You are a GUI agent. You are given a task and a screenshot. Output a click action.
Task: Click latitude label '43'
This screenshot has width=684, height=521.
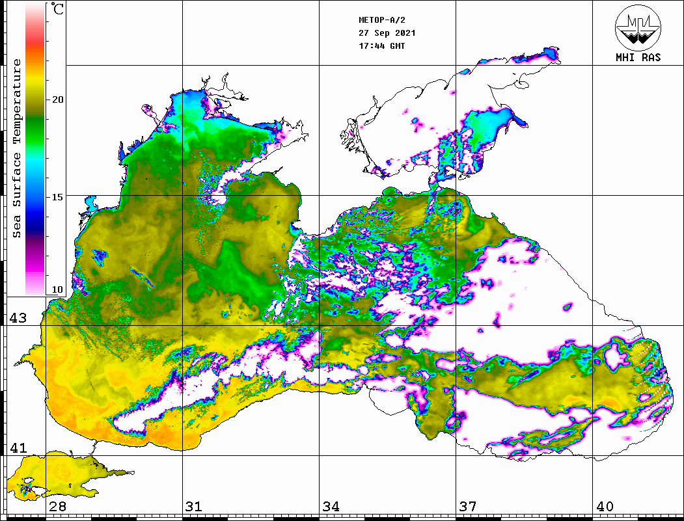18,318
